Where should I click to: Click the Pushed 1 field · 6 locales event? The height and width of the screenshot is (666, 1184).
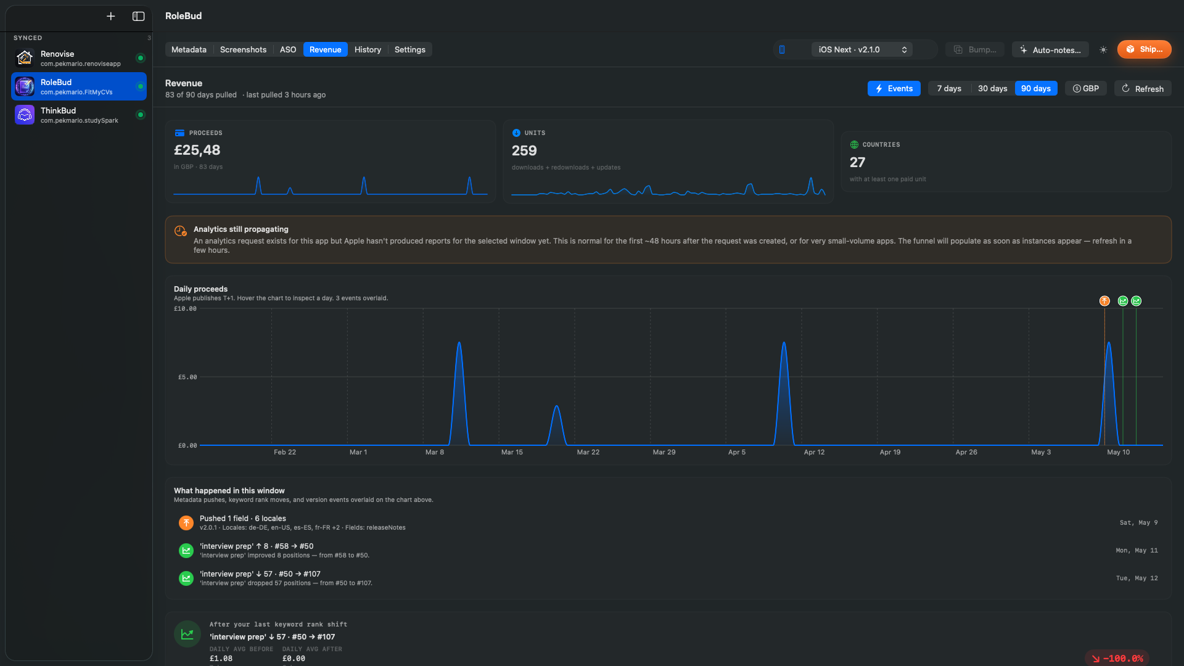[x=668, y=523]
